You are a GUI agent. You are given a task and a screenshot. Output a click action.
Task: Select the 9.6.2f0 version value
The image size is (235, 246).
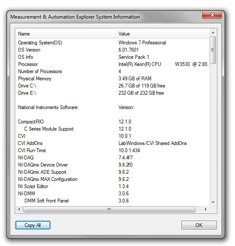(126, 165)
